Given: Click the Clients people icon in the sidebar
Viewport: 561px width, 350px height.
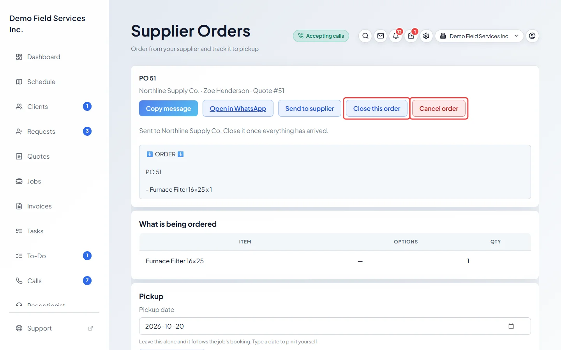Looking at the screenshot, I should 19,107.
